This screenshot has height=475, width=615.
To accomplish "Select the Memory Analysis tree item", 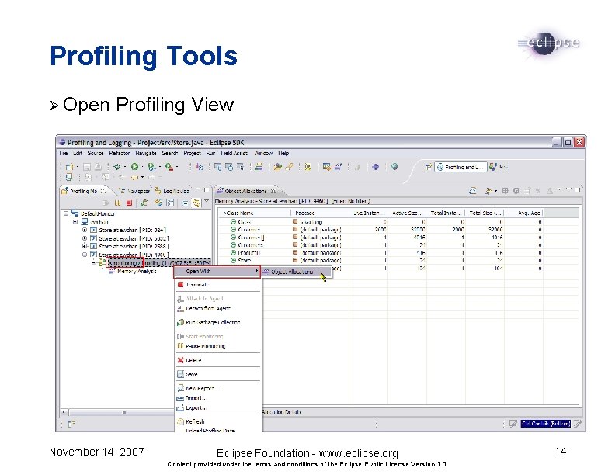I will [132, 271].
